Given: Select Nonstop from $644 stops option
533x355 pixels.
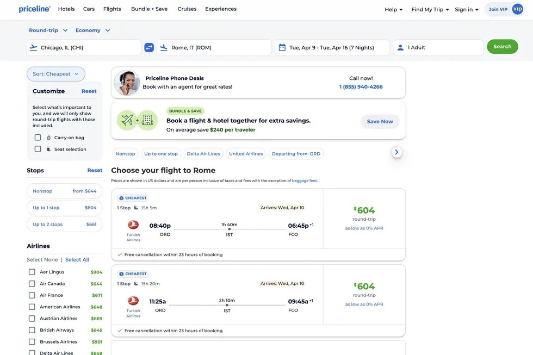Looking at the screenshot, I should point(65,191).
